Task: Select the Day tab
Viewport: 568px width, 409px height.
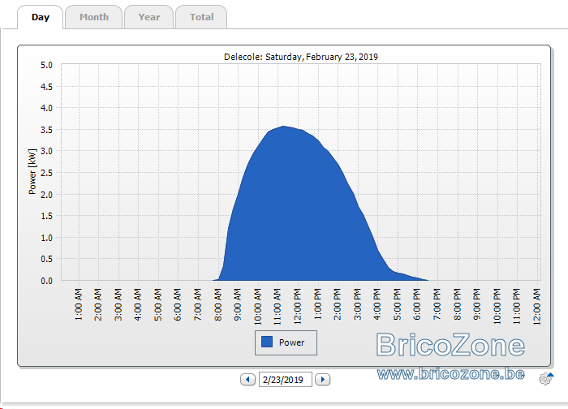Action: (41, 17)
